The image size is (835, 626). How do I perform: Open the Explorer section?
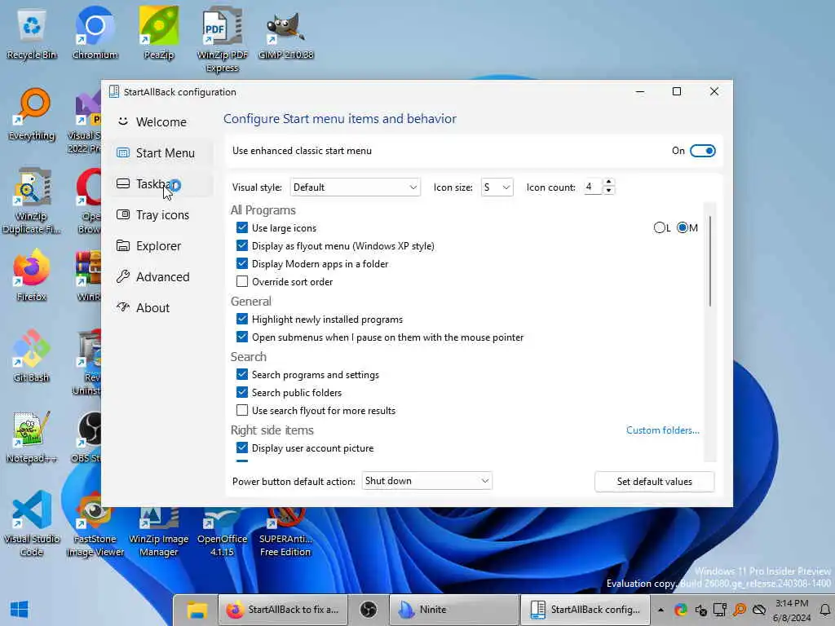click(161, 246)
